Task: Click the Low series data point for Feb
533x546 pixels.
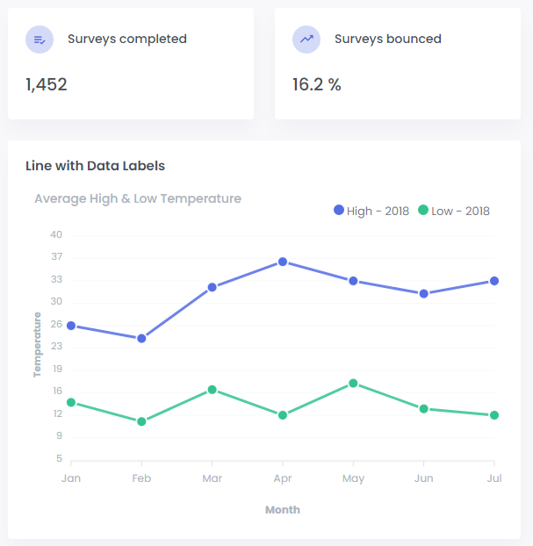Action: click(x=141, y=421)
